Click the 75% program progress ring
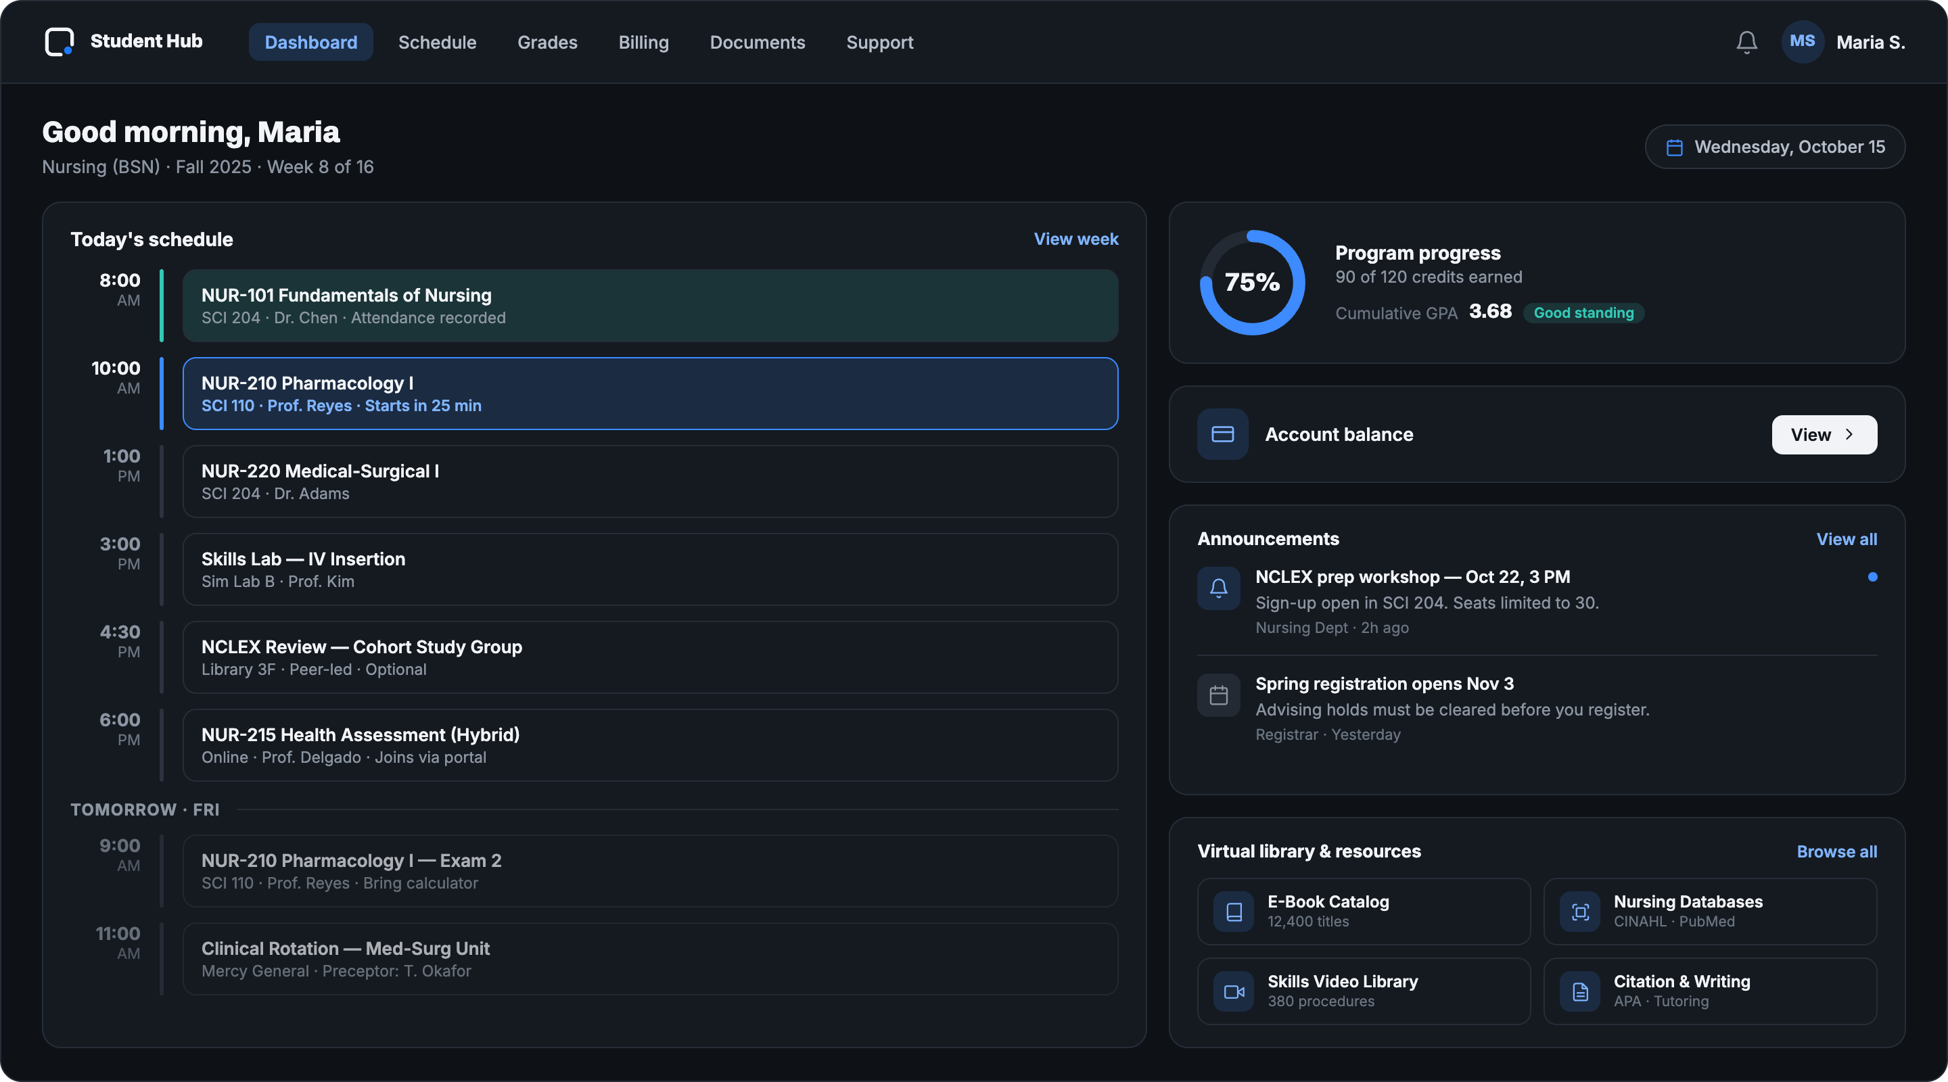This screenshot has width=1948, height=1082. click(x=1251, y=283)
